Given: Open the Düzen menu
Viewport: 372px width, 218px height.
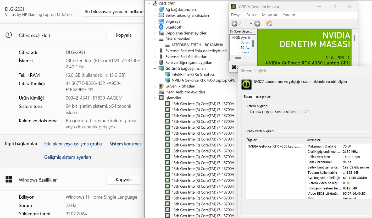Looking at the screenshot, I should click(x=252, y=15).
